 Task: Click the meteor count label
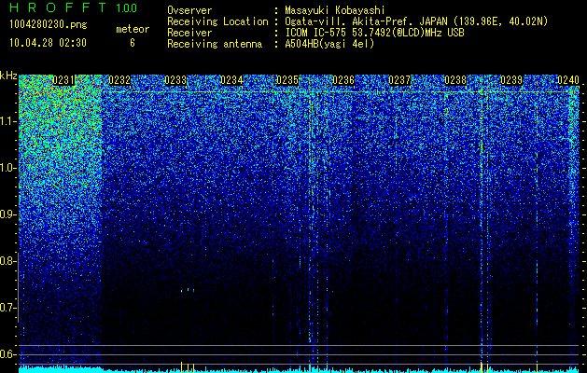pos(133,29)
